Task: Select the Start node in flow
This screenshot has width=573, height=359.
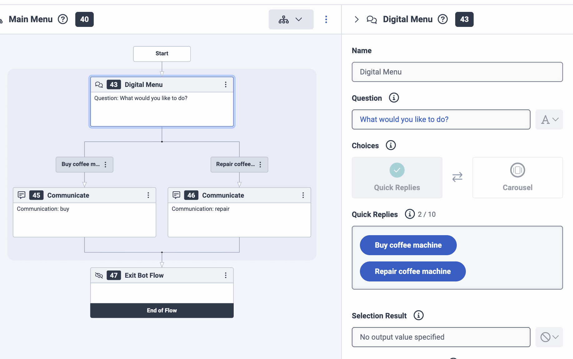Action: tap(162, 54)
